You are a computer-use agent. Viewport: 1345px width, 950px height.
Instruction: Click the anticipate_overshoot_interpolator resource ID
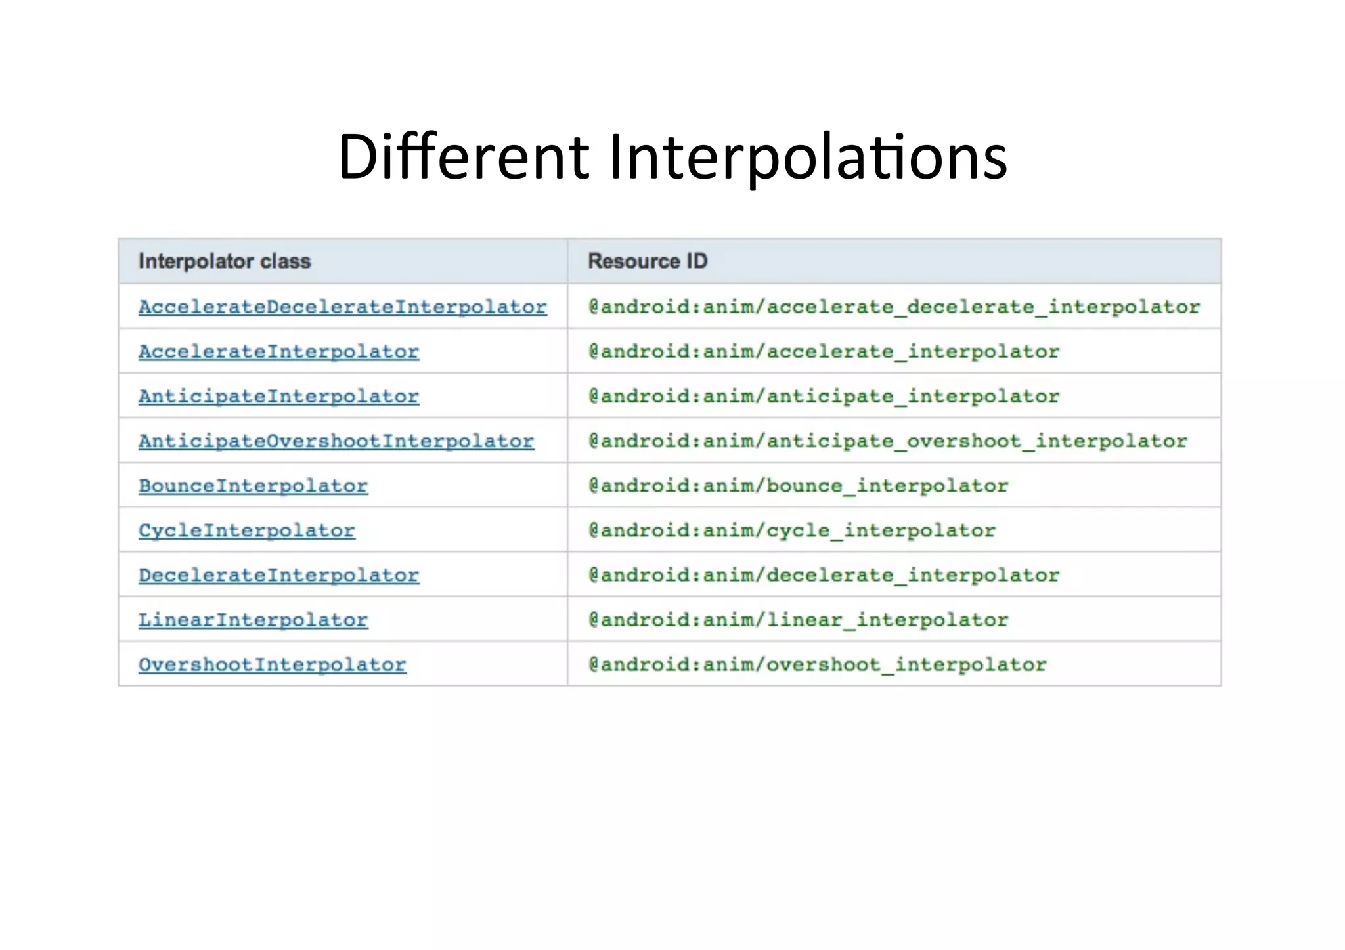pyautogui.click(x=887, y=441)
